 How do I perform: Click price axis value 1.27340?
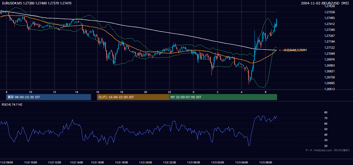tap(329, 30)
